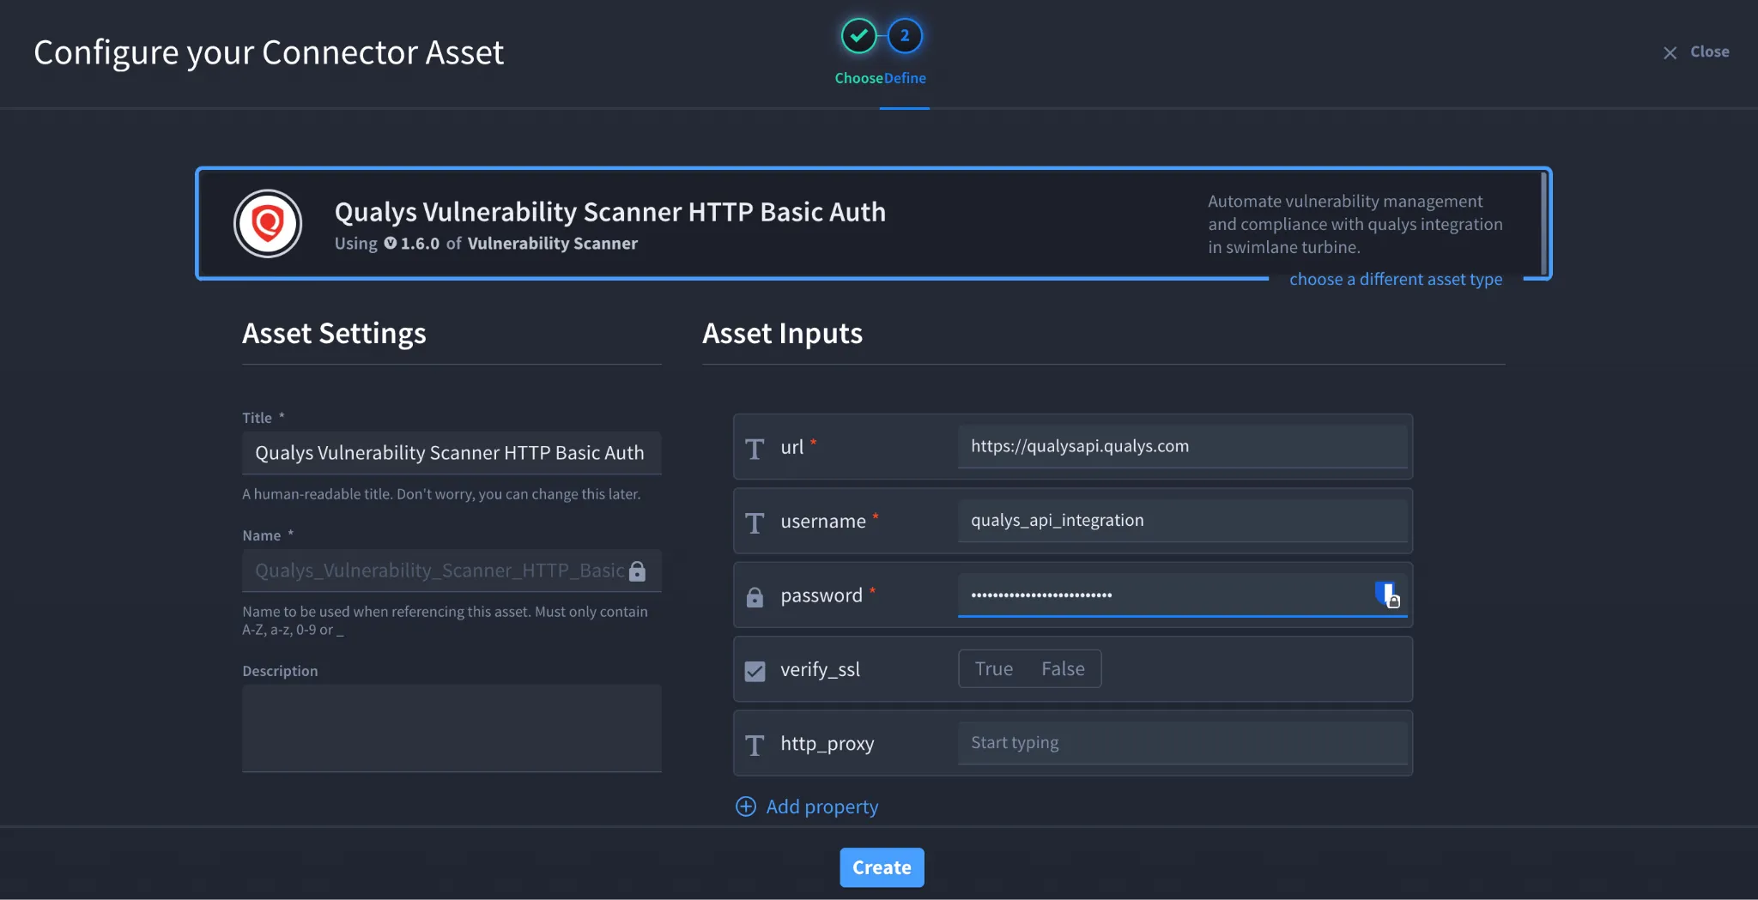Click the Choose step label
This screenshot has width=1758, height=900.
tap(858, 78)
